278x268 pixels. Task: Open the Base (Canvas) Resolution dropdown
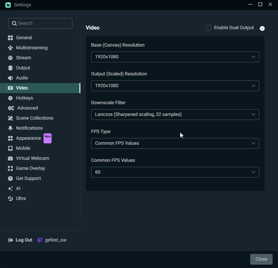pos(175,57)
